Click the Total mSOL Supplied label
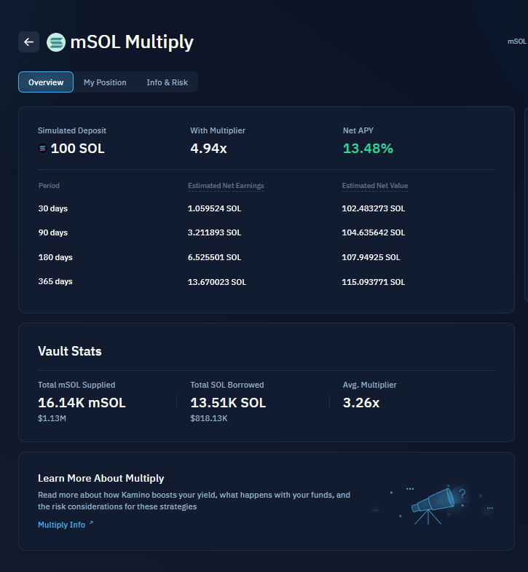Screen dimensions: 528x572 (x=76, y=385)
